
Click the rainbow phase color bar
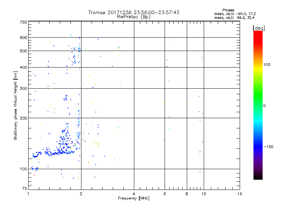point(258,105)
